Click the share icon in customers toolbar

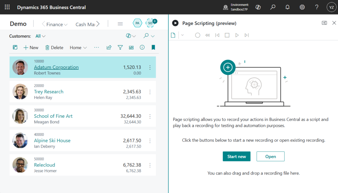coord(109,47)
